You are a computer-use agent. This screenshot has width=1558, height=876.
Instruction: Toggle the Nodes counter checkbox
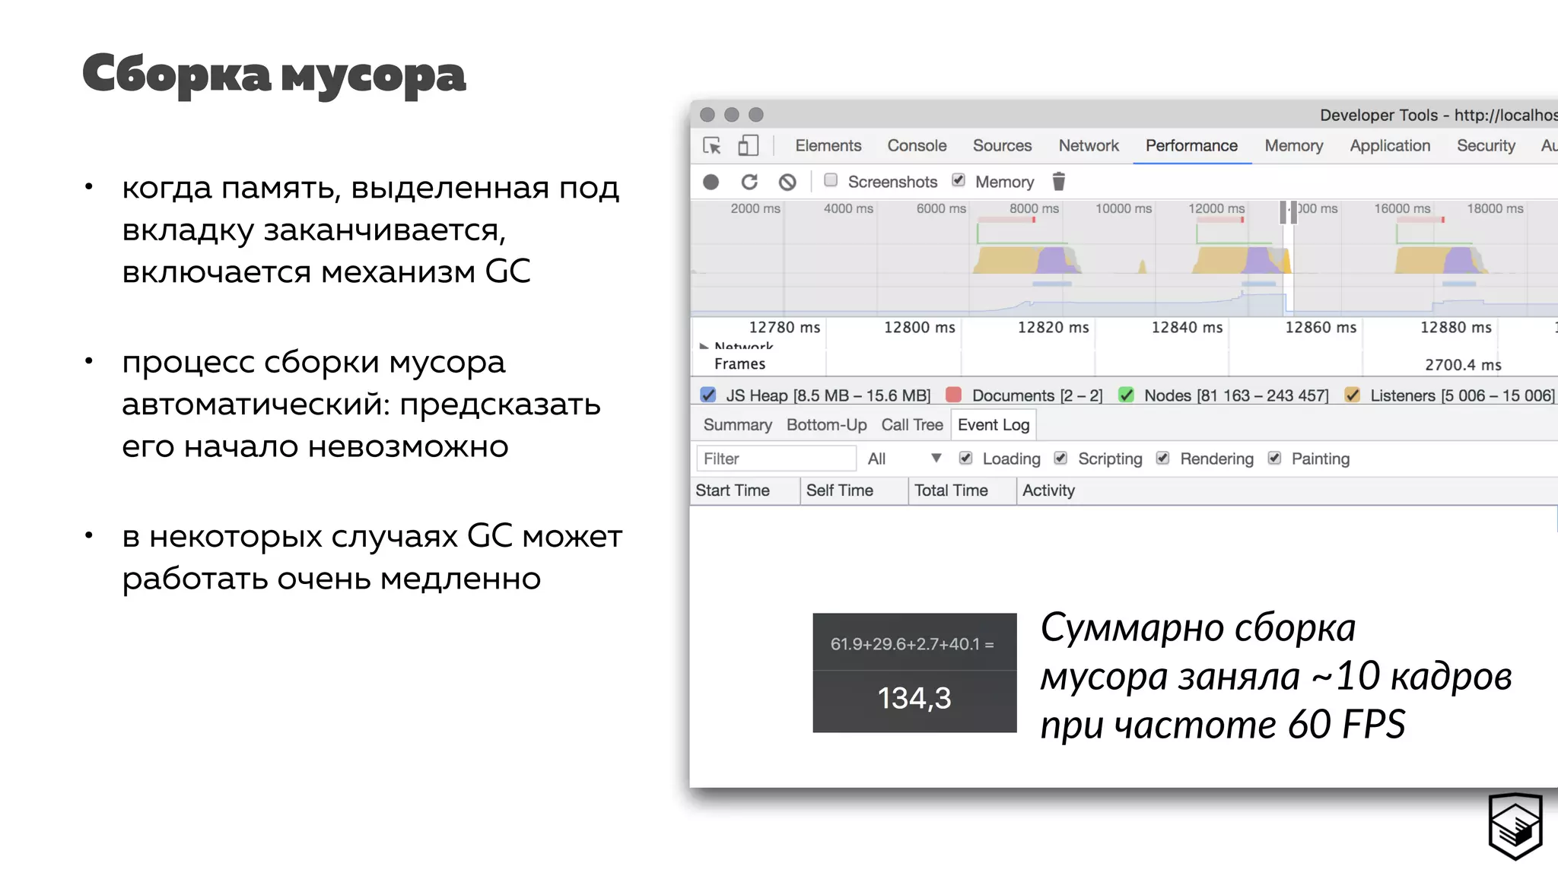tap(1126, 395)
